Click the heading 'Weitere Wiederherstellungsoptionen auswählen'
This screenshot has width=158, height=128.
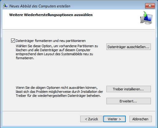coord(51,15)
